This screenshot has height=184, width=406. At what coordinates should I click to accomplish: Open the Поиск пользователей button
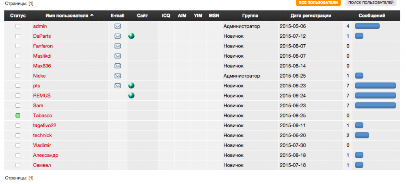point(371,3)
